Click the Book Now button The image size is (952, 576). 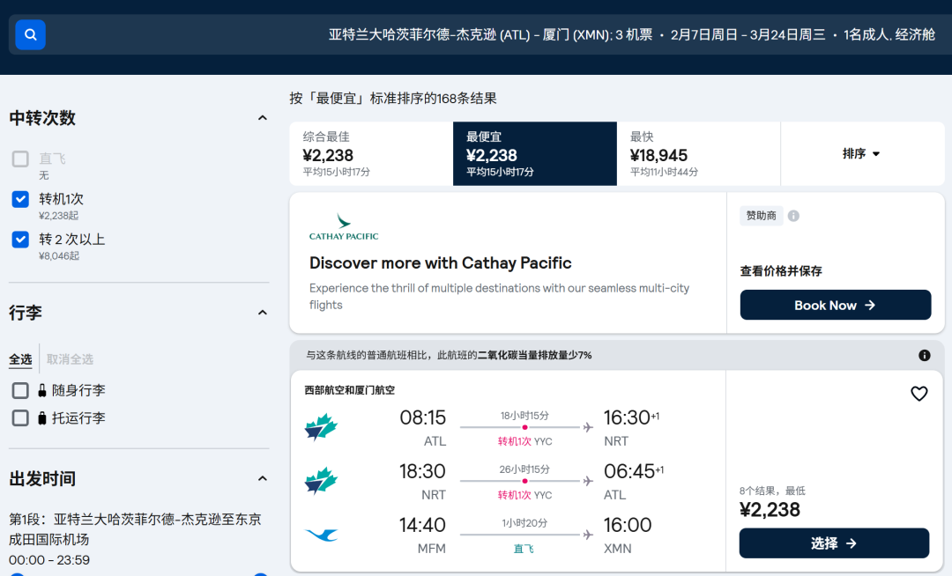pos(835,305)
